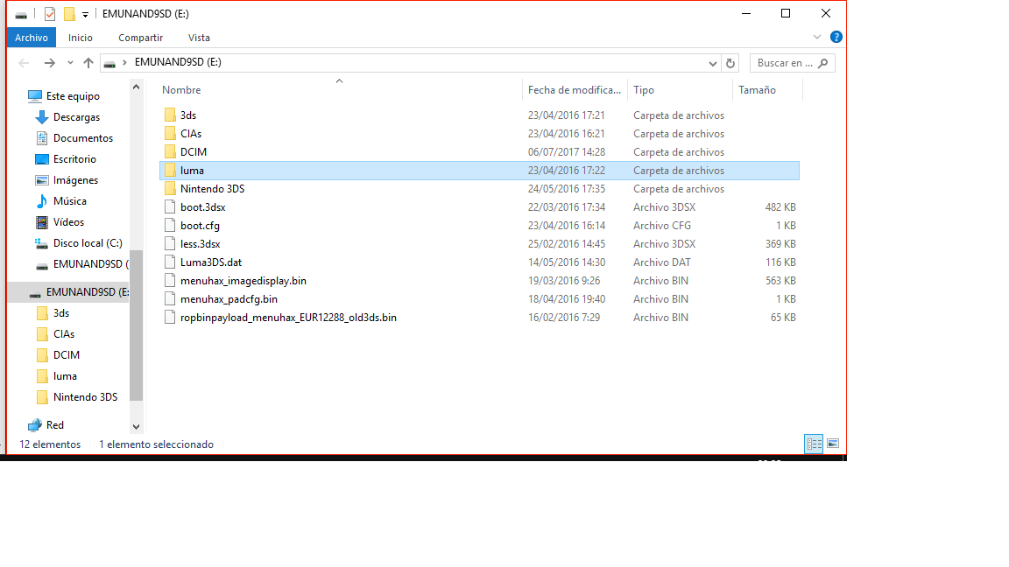Open recent locations dropdown arrow
This screenshot has height=567, width=1009.
click(x=70, y=63)
